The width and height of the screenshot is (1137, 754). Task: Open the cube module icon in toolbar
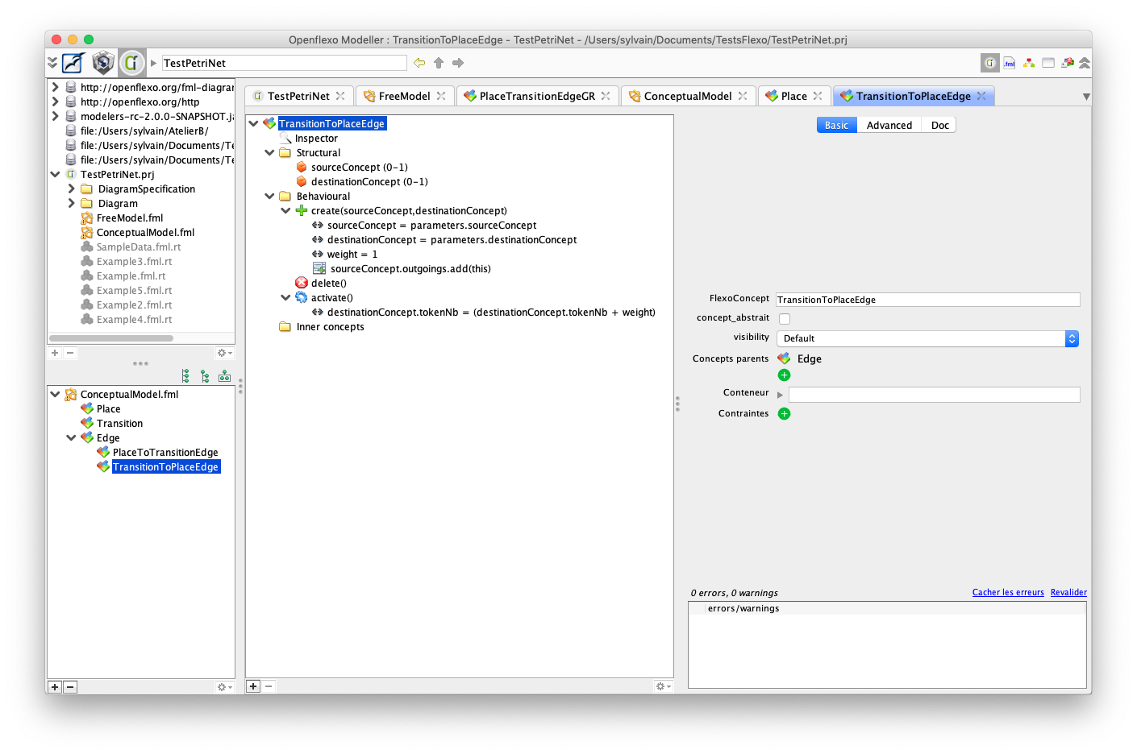click(x=102, y=63)
